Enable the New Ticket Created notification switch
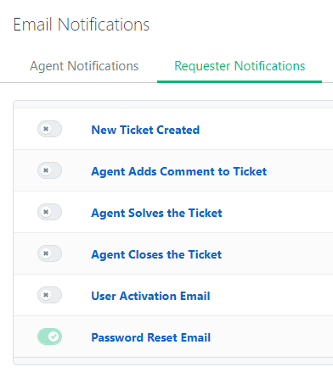Viewport: 333px width, 378px height. coord(49,129)
